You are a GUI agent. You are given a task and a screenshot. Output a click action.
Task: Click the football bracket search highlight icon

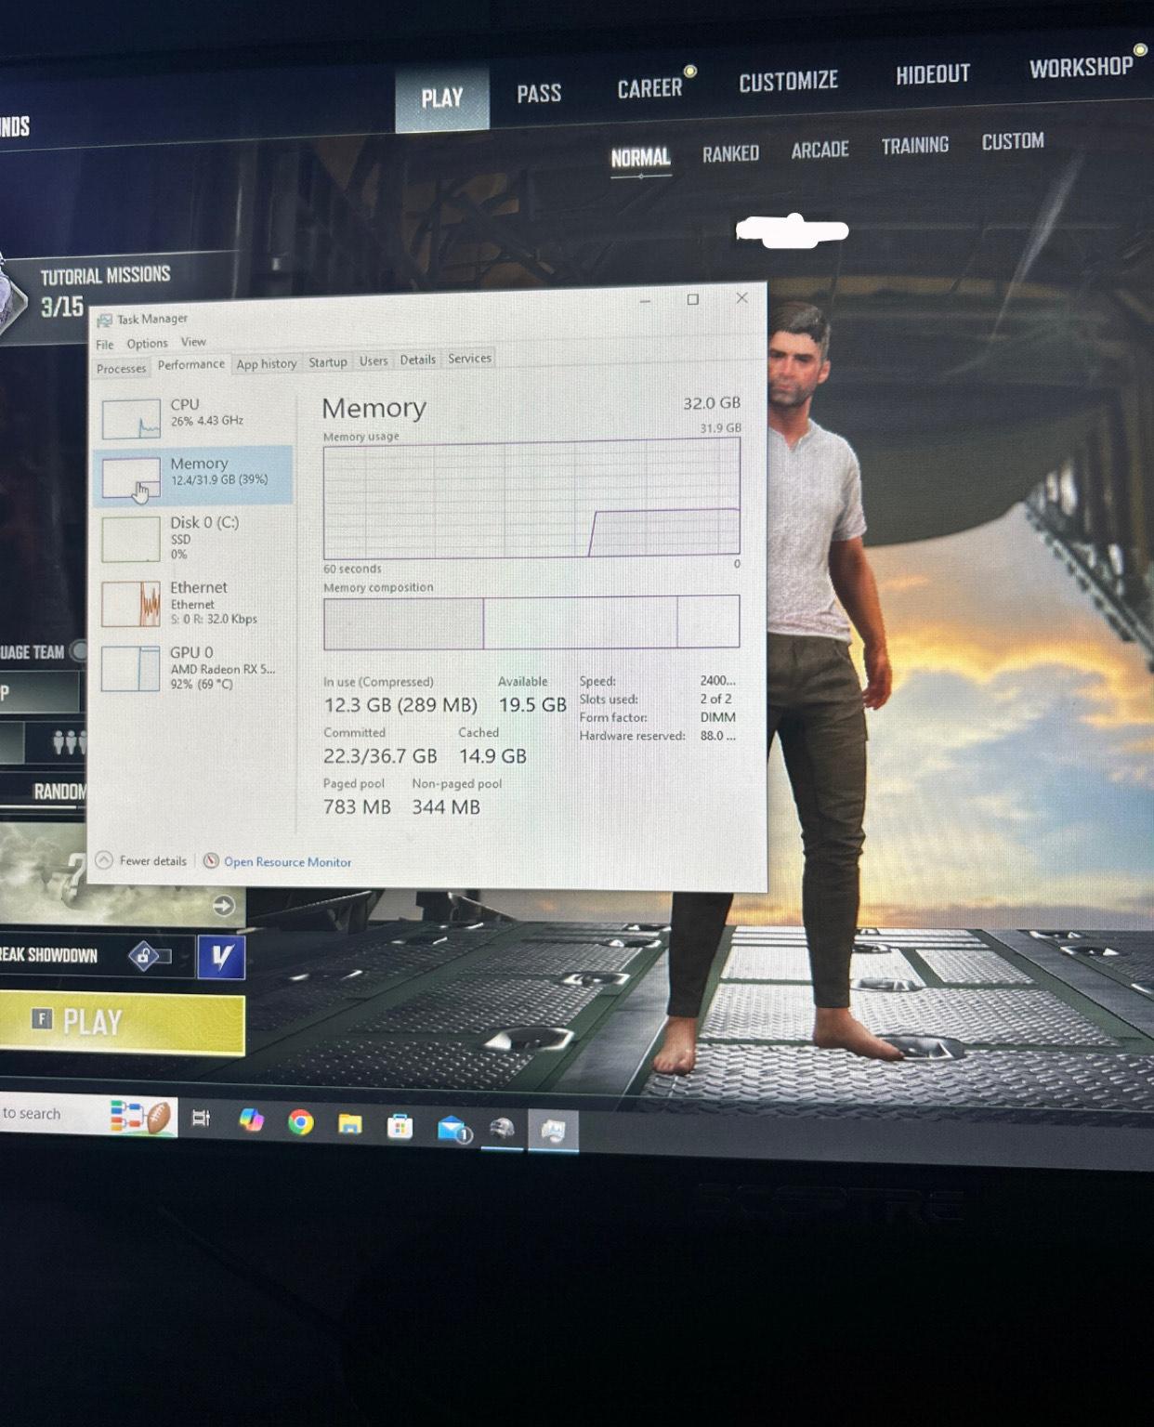(x=142, y=1118)
